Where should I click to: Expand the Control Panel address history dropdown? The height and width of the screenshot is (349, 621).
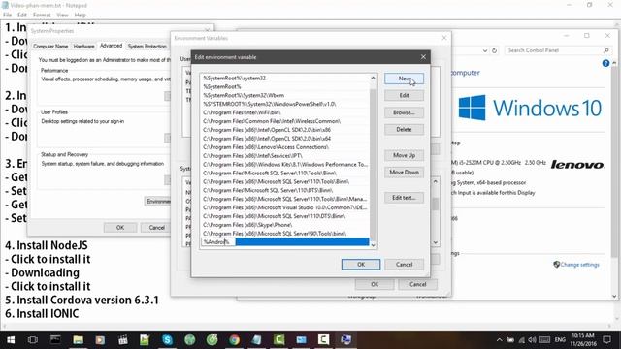coord(485,50)
